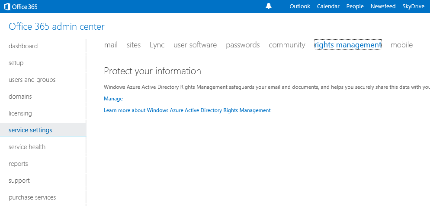Click the Manage link

coord(113,99)
